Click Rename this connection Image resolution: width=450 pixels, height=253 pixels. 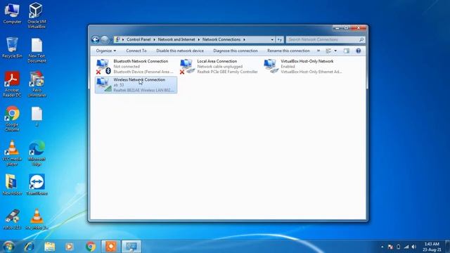[288, 51]
